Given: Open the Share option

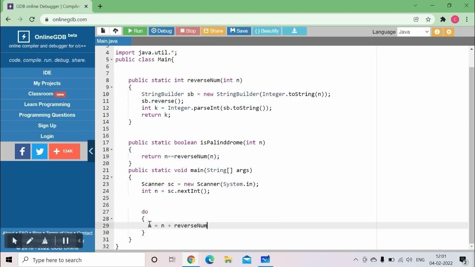Looking at the screenshot, I should (x=213, y=31).
